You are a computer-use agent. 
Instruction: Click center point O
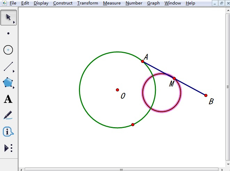click(118, 90)
